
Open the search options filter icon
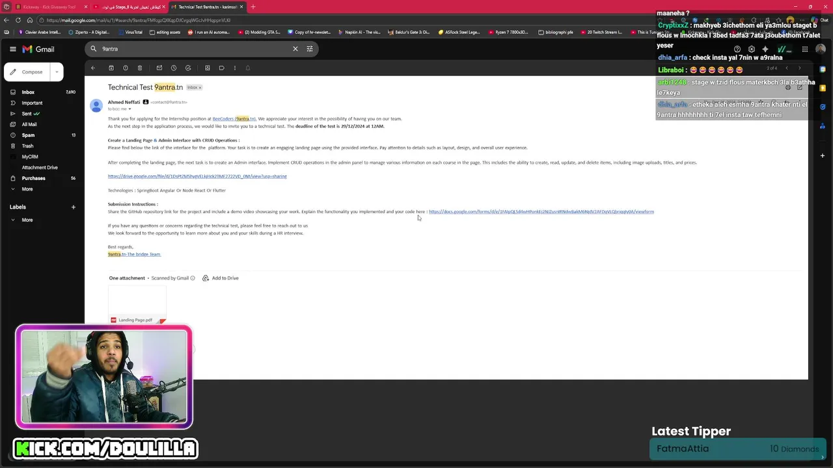(310, 49)
